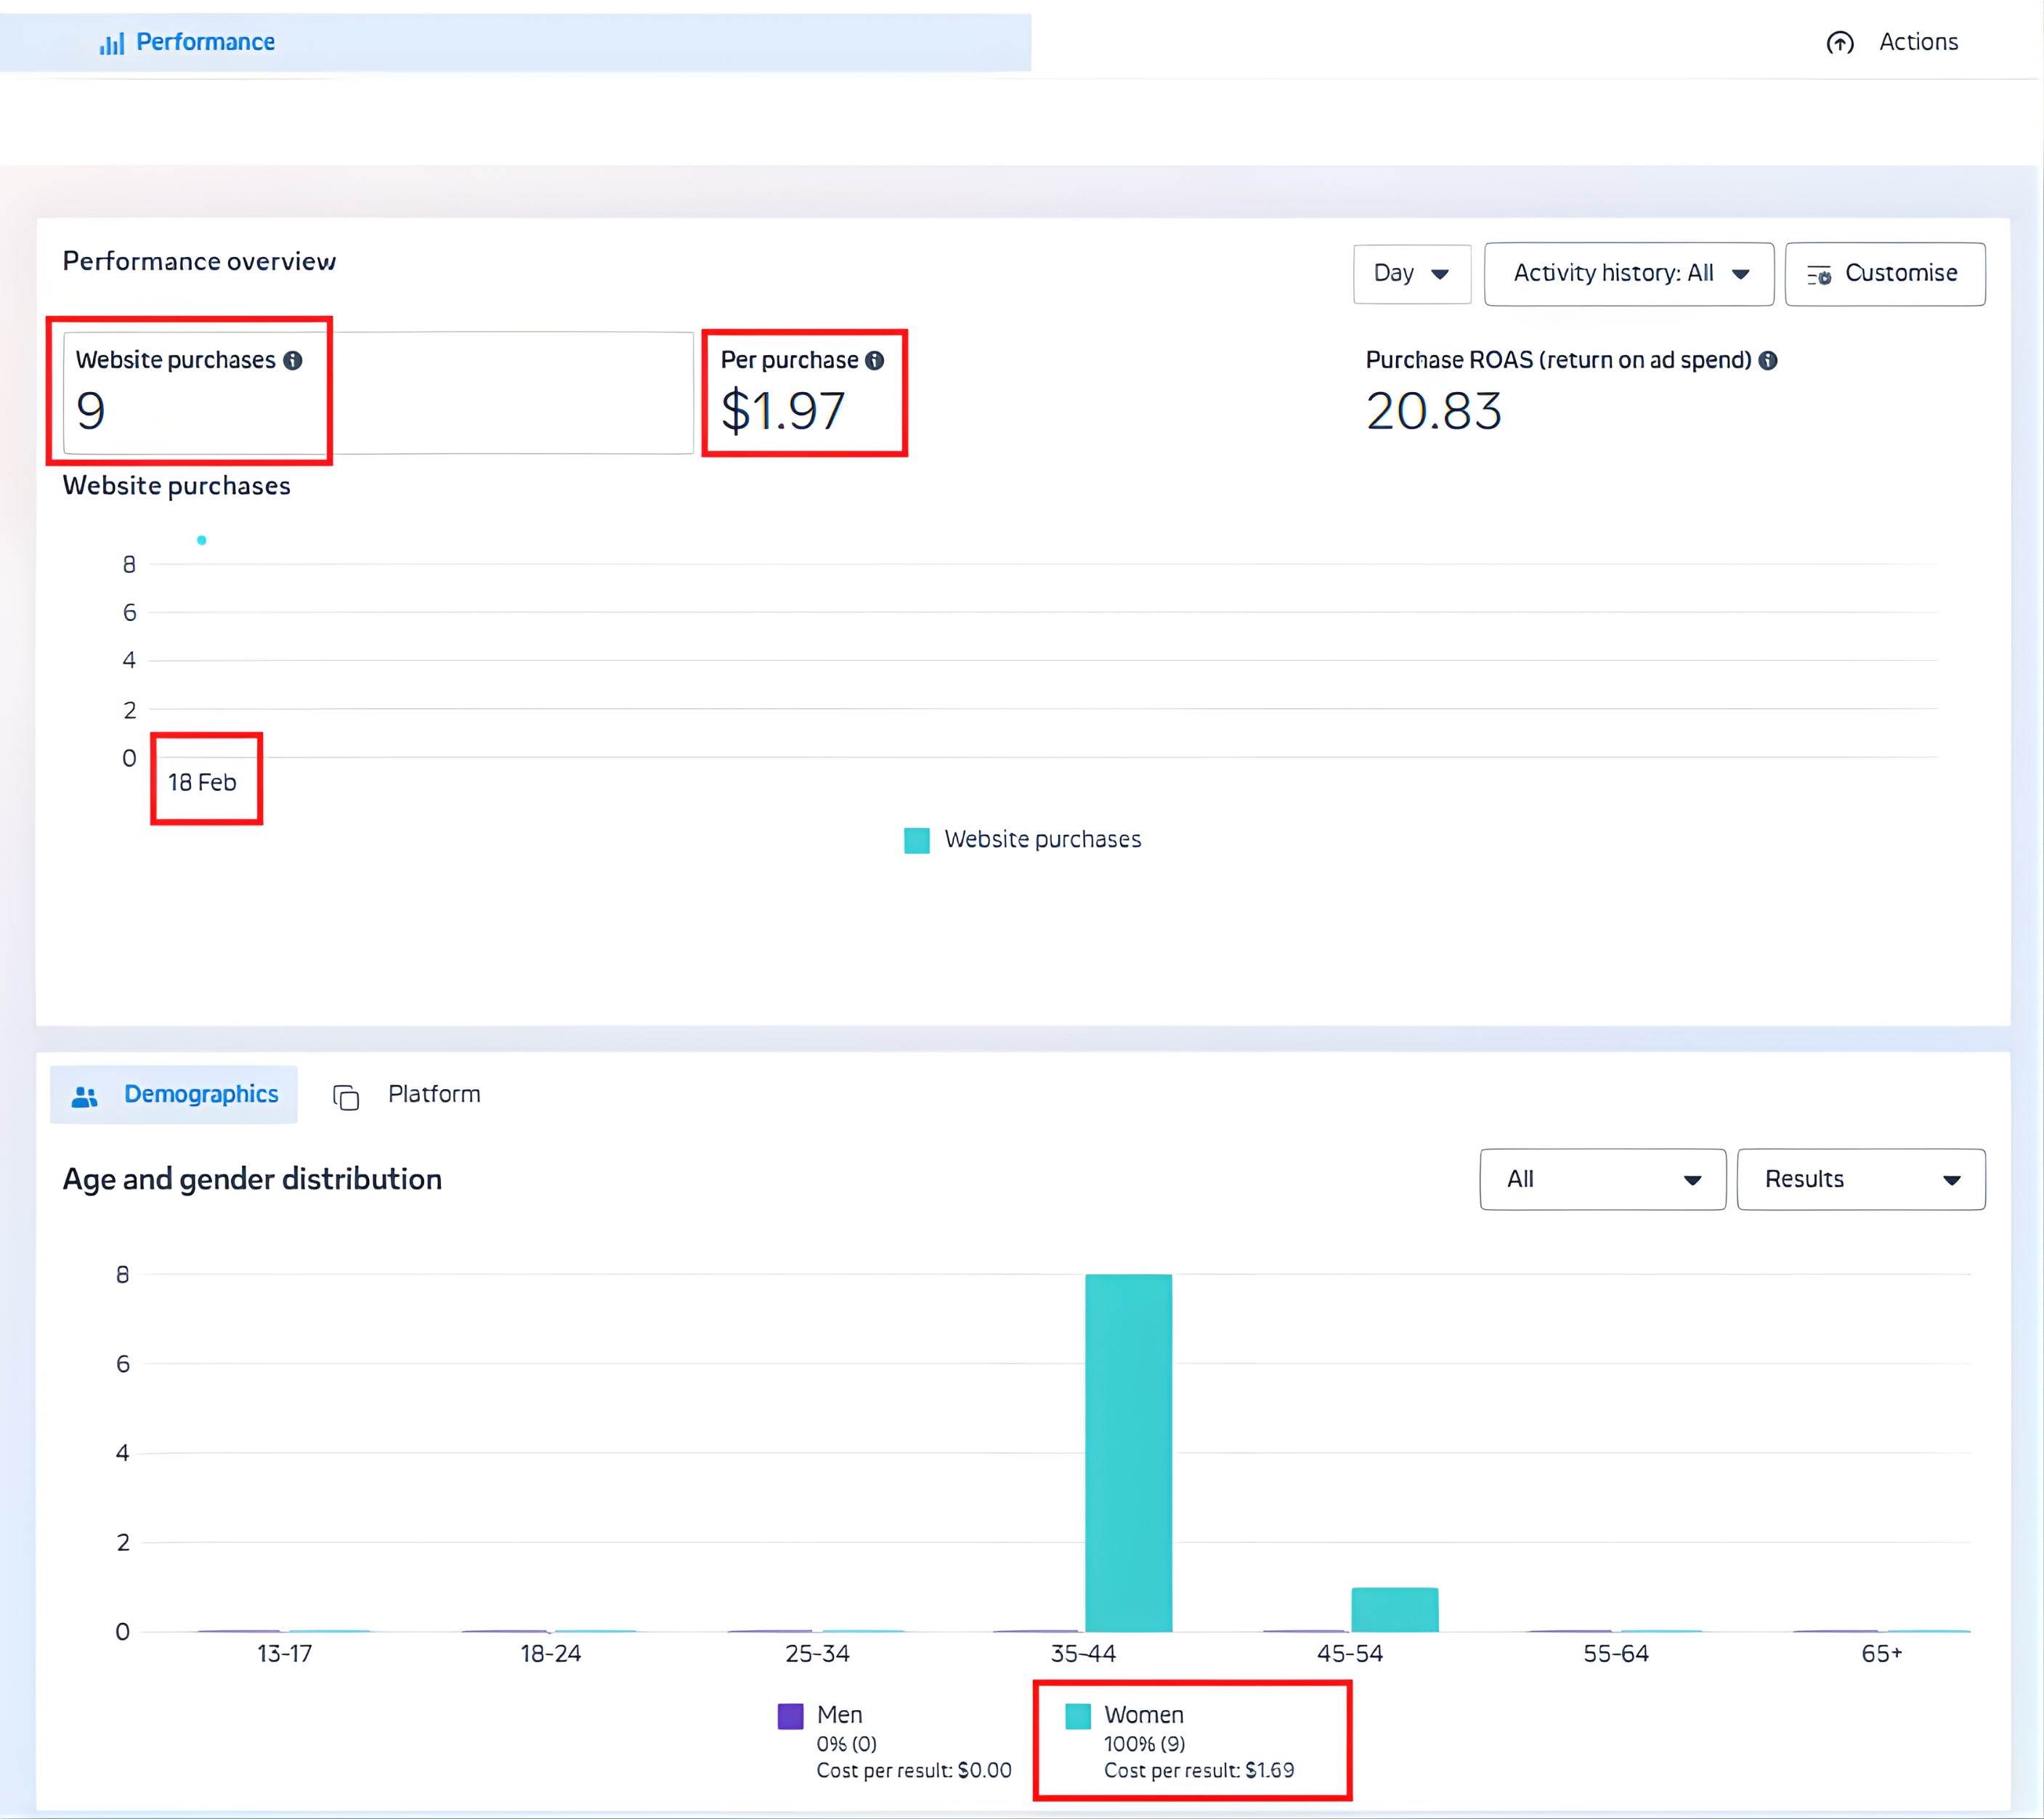Toggle Website purchases series in chart legend

[1041, 839]
